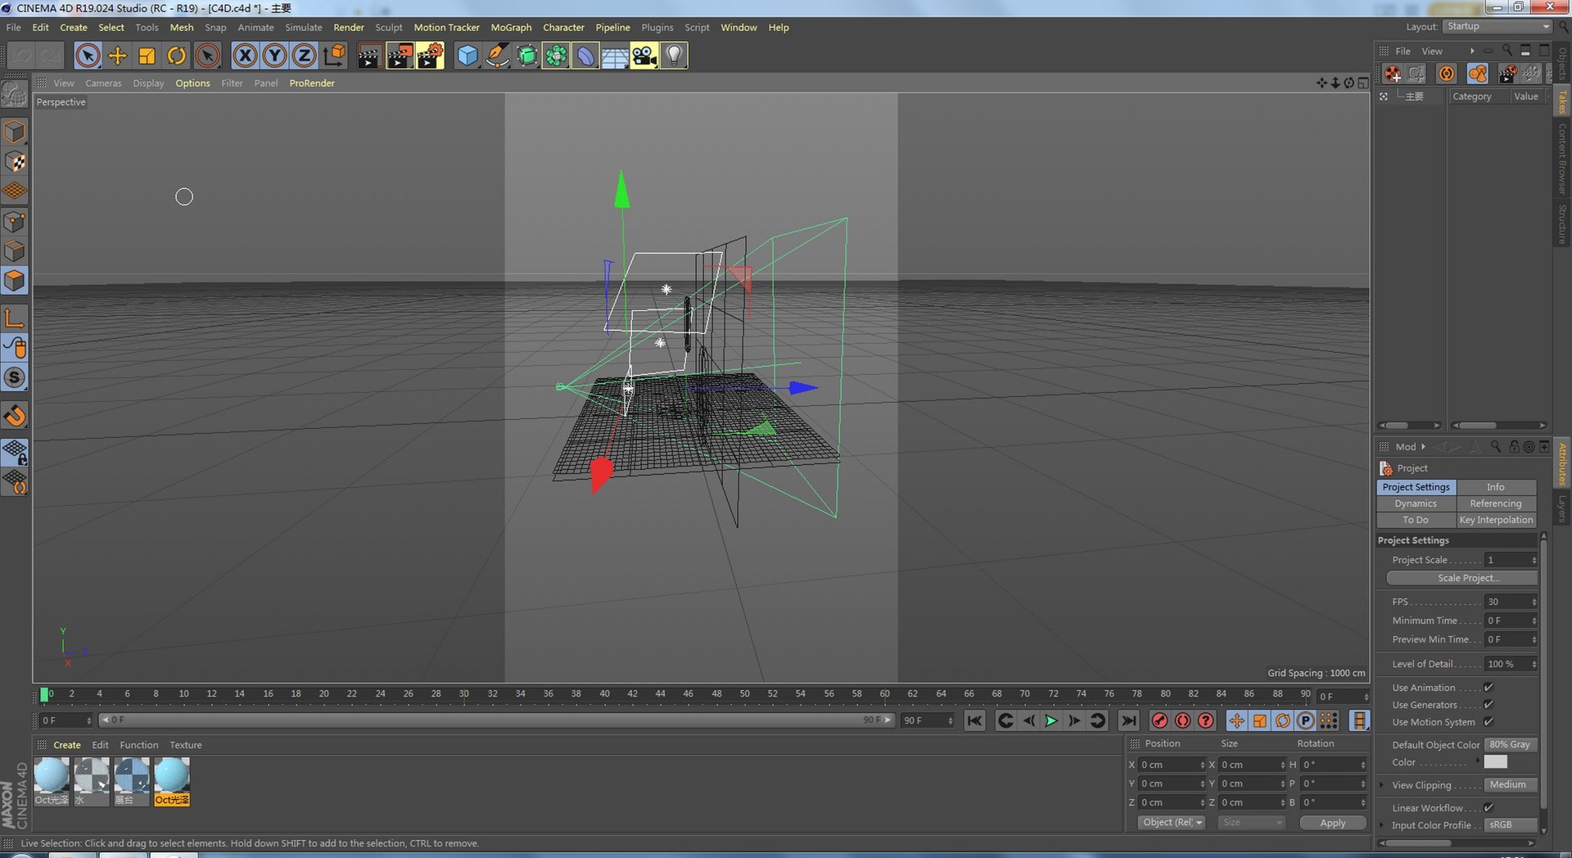Switch to the Dynamics tab
The height and width of the screenshot is (858, 1572).
coord(1416,504)
